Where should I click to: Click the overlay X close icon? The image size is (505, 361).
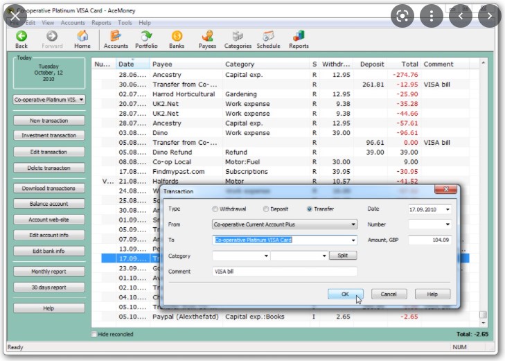[15, 16]
